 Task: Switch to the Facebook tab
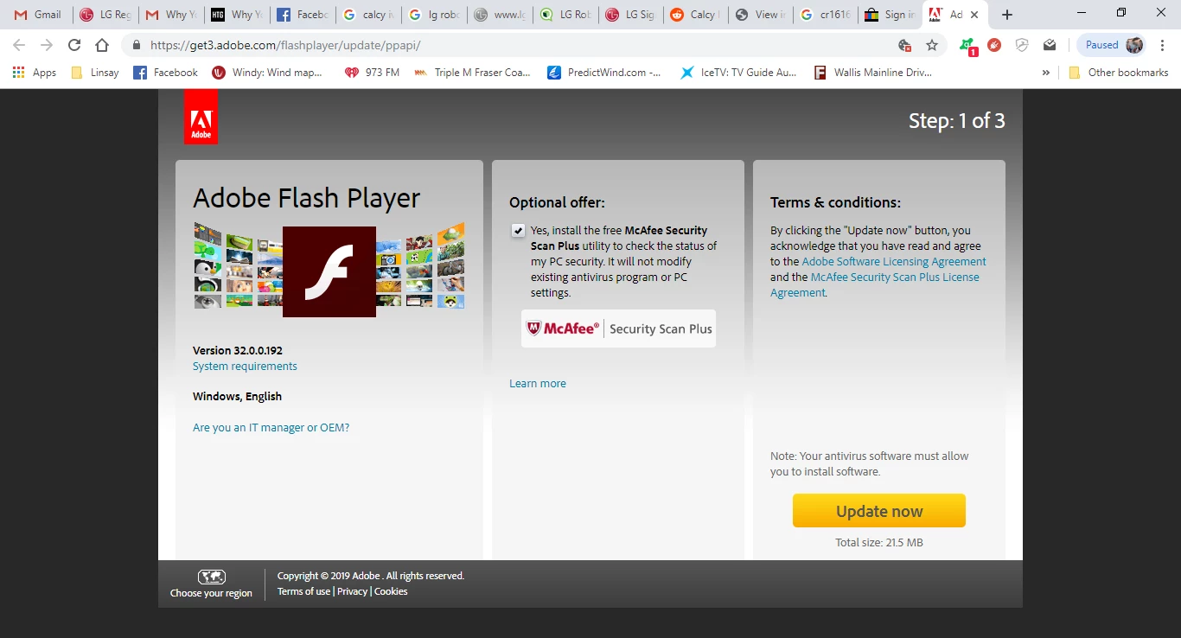pos(302,15)
